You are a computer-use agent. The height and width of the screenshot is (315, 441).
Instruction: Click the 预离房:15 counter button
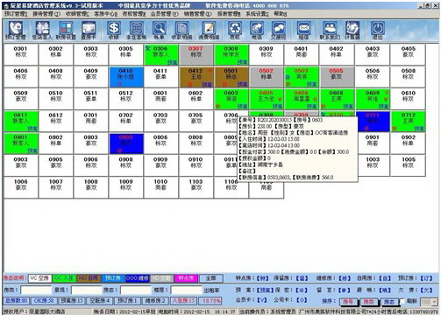(72, 300)
